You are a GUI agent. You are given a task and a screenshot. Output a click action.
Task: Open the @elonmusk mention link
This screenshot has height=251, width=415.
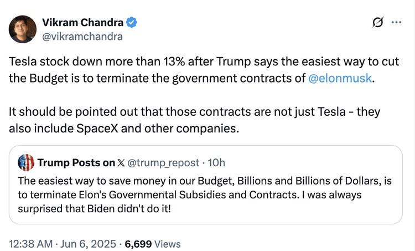click(340, 78)
